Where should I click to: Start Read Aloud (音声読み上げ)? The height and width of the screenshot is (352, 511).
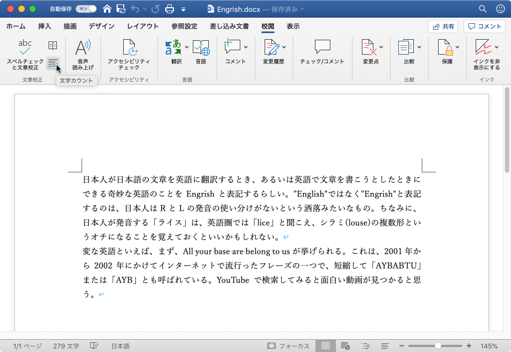click(x=83, y=55)
